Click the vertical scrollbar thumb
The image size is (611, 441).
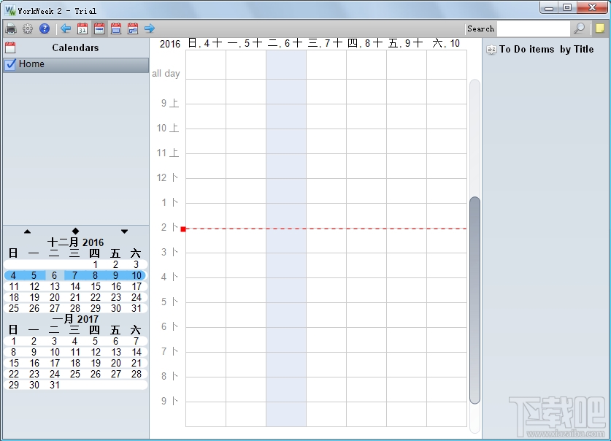(x=474, y=300)
